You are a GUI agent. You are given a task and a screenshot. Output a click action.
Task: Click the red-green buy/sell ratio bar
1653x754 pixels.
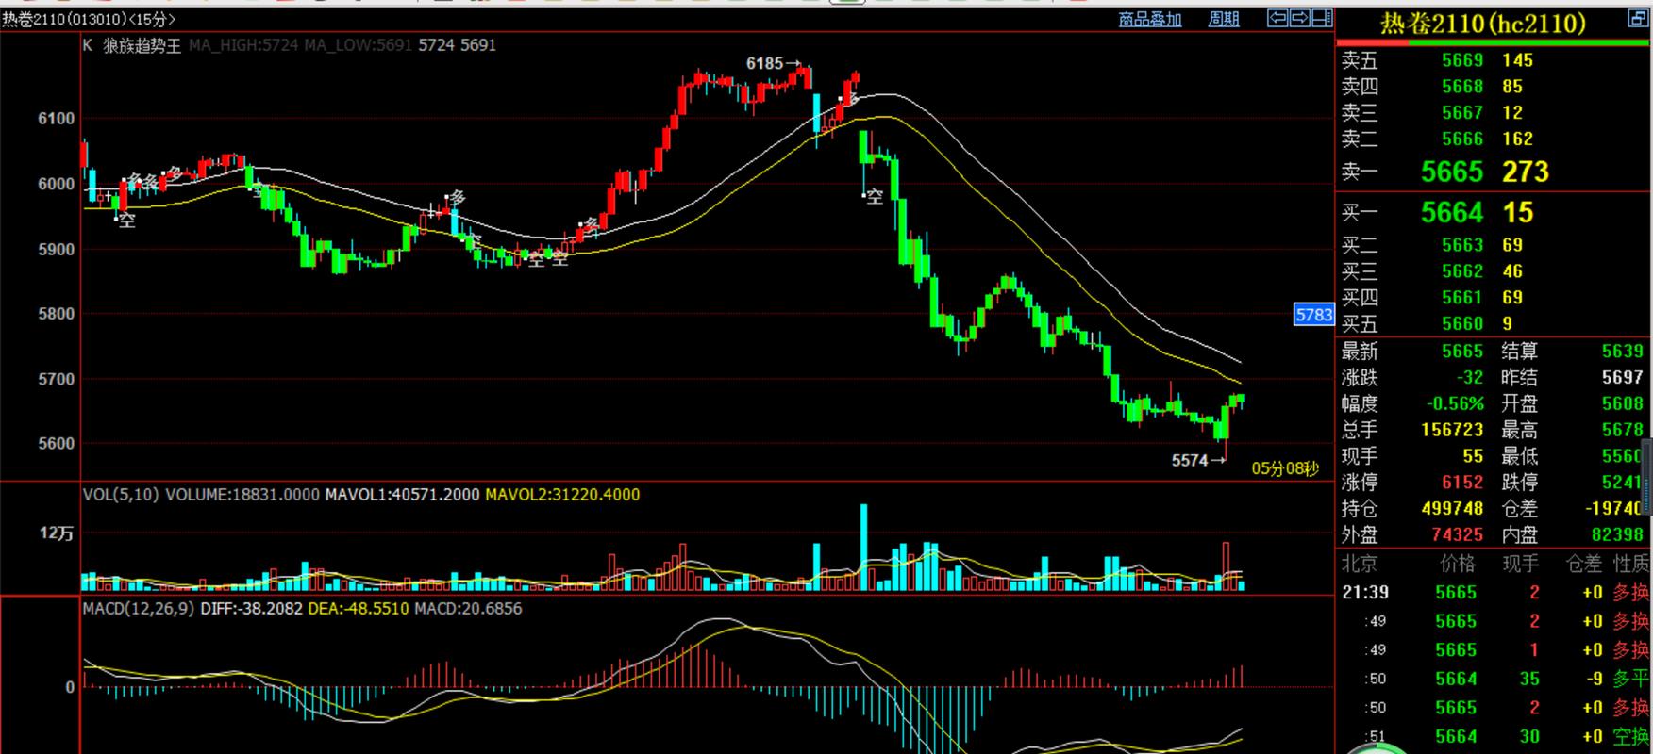1493,41
